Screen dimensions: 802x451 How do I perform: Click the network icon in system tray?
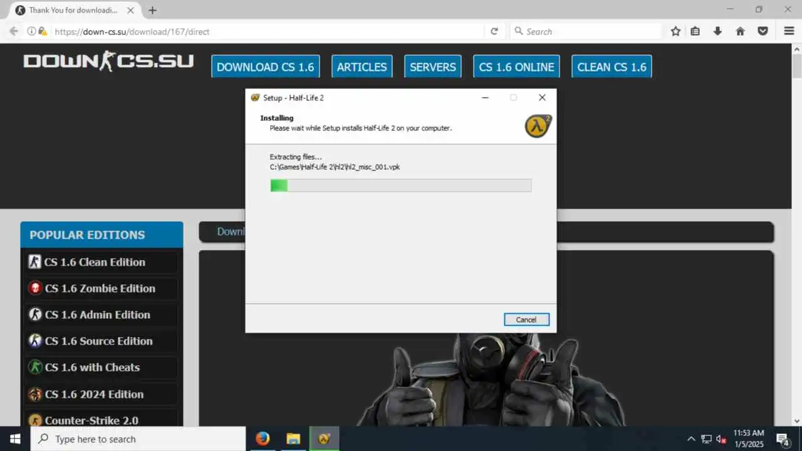click(706, 439)
